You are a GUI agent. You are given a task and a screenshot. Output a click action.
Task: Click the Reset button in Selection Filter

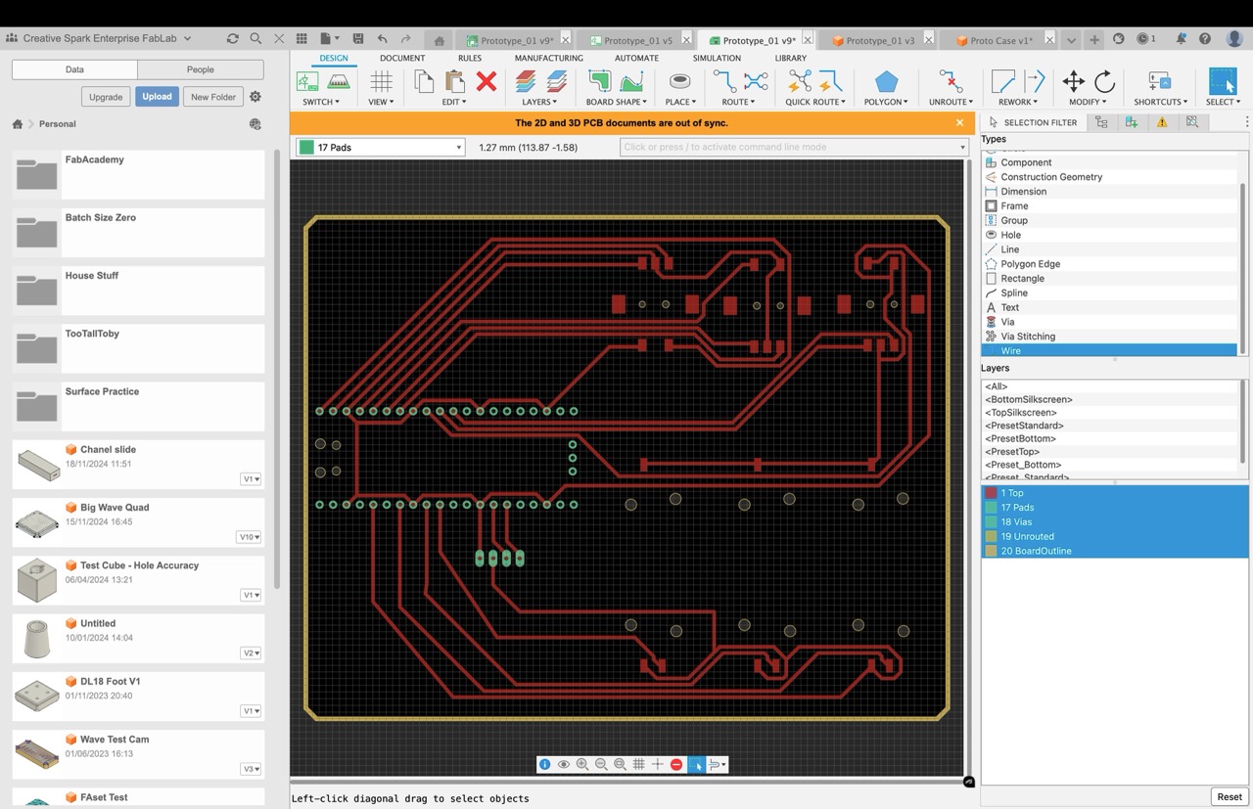click(1230, 796)
